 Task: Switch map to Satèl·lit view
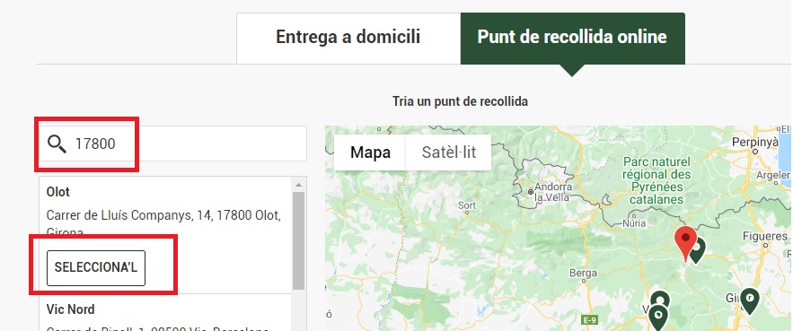pos(449,152)
